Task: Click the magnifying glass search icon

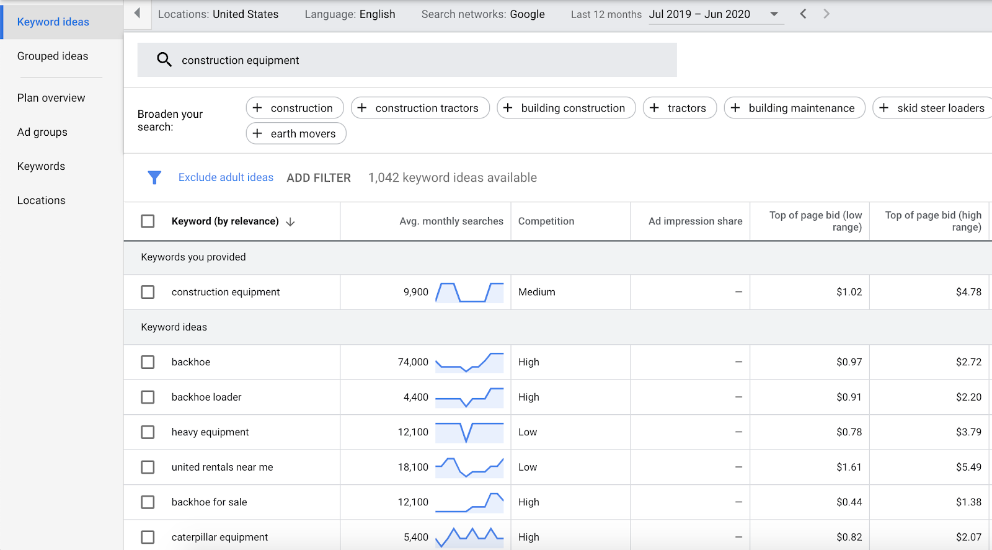Action: pos(164,60)
